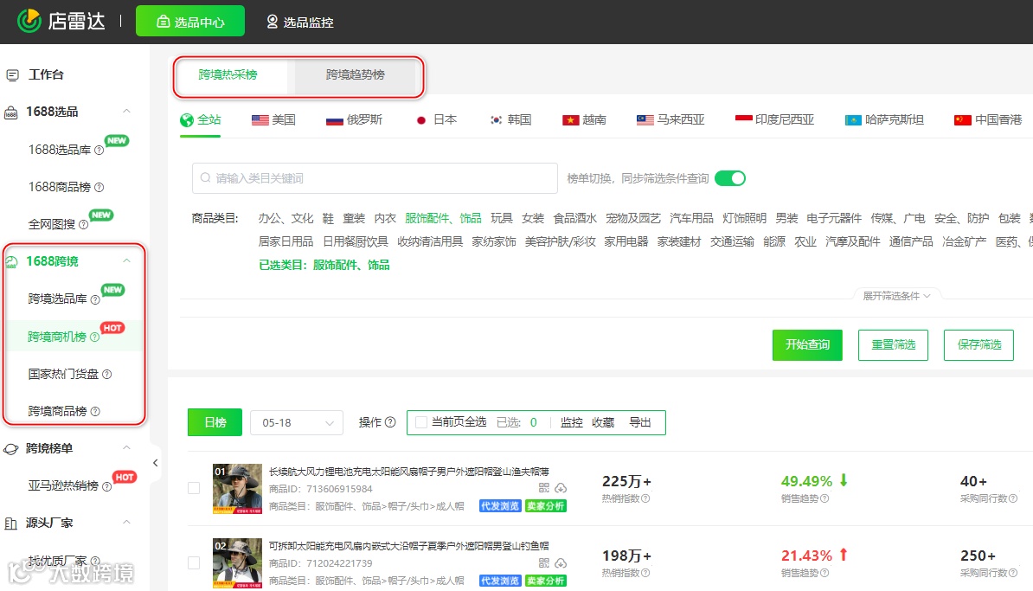Open the 选品中心 top tab
Screen dimensions: 1033x591
click(x=190, y=22)
